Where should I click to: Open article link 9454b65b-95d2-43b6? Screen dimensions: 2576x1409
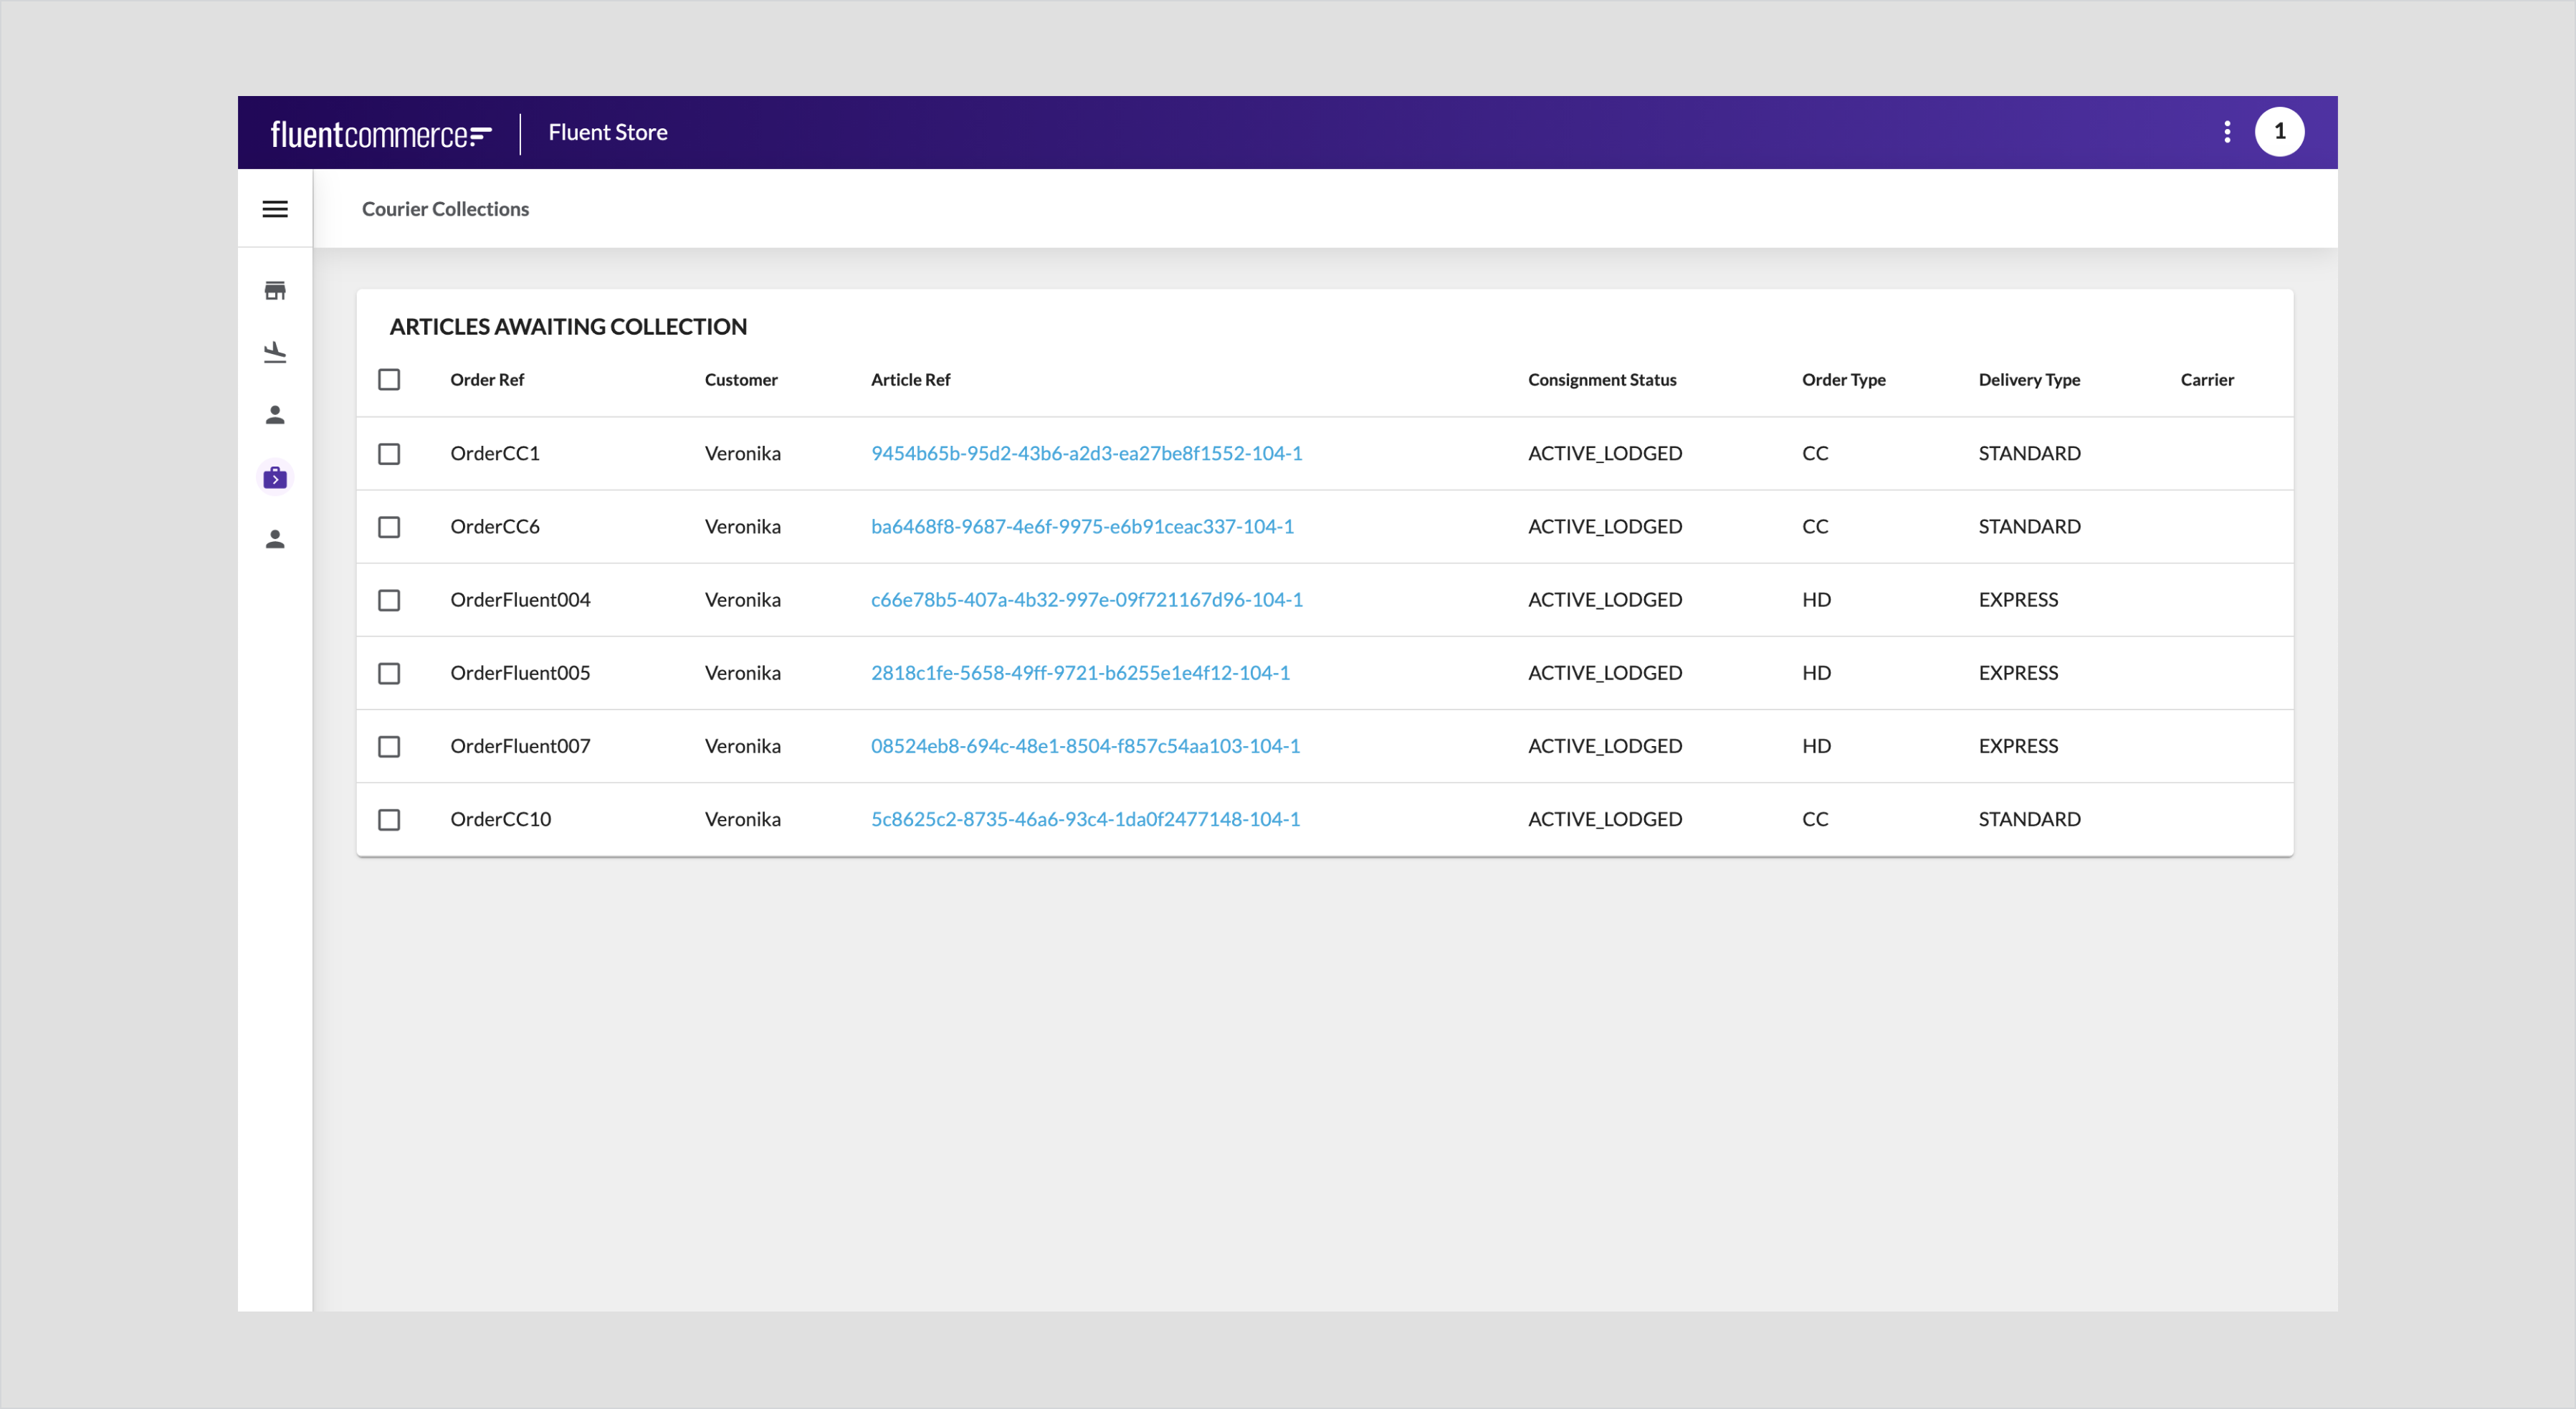pyautogui.click(x=1086, y=453)
